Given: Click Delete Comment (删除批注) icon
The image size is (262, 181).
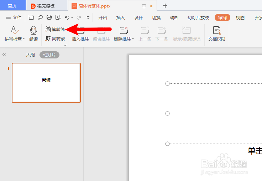Looking at the screenshot, I should tap(124, 30).
